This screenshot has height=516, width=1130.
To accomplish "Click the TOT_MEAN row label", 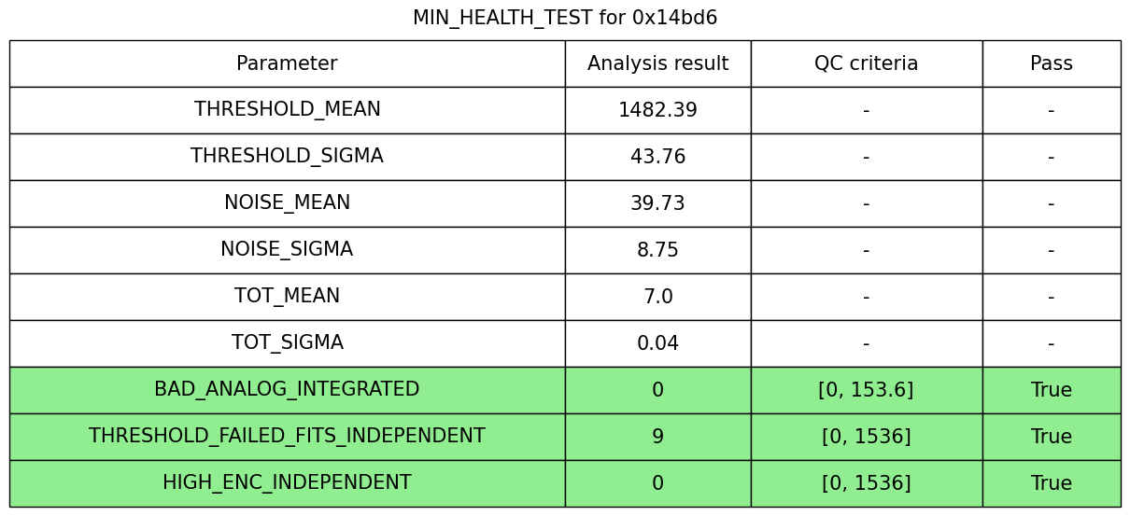I will click(x=287, y=297).
